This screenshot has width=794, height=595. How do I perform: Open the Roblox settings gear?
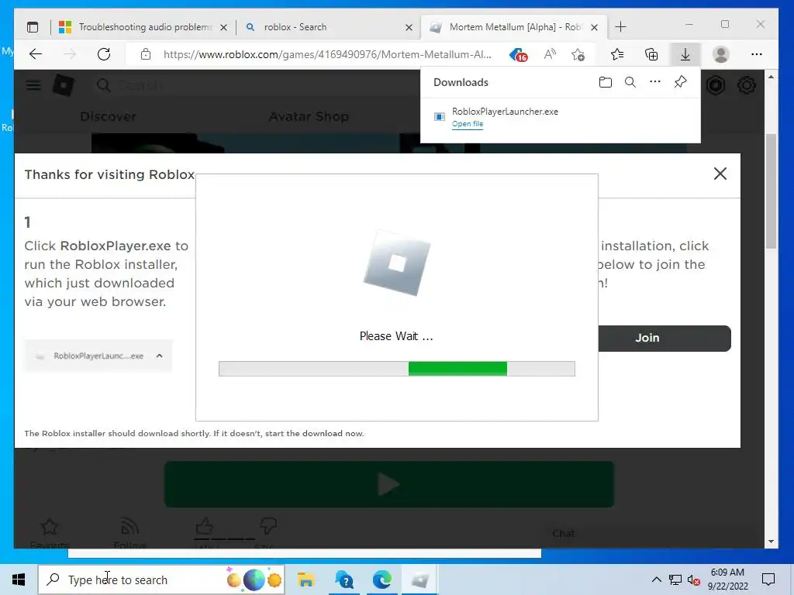click(x=747, y=85)
